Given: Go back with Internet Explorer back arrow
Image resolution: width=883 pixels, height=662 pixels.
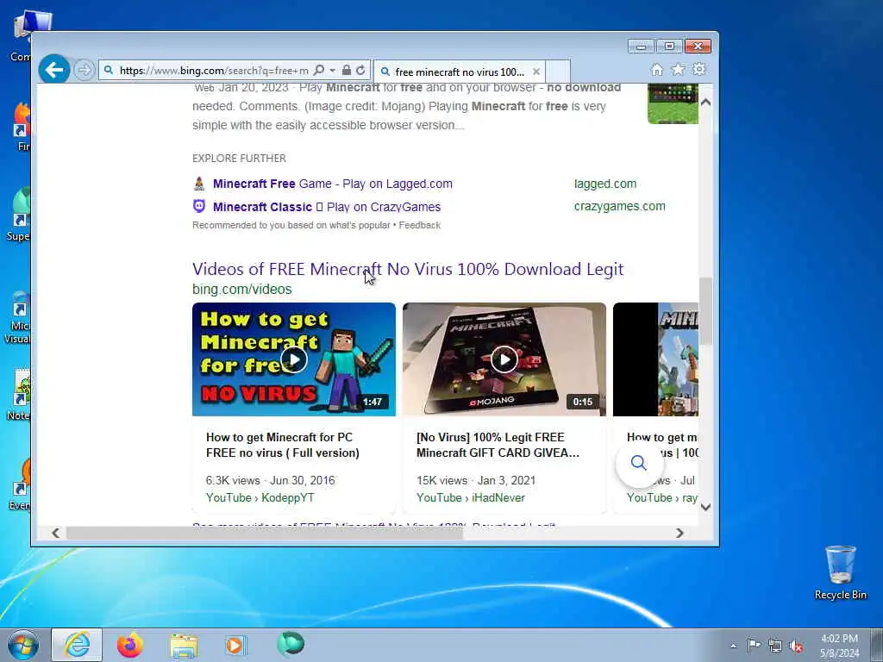Looking at the screenshot, I should (54, 70).
